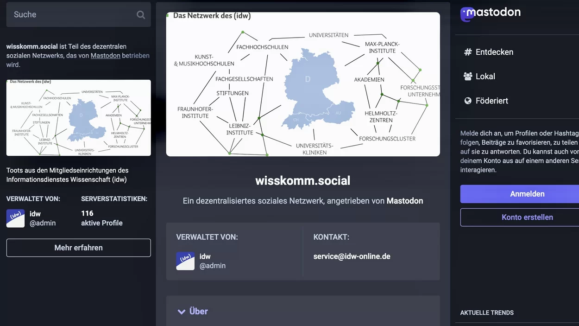Image resolution: width=579 pixels, height=326 pixels.
Task: Click the Mehr erfahren button
Action: pos(78,248)
